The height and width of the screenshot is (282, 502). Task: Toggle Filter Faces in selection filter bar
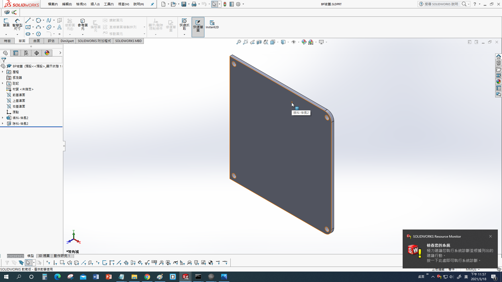[x=62, y=263]
